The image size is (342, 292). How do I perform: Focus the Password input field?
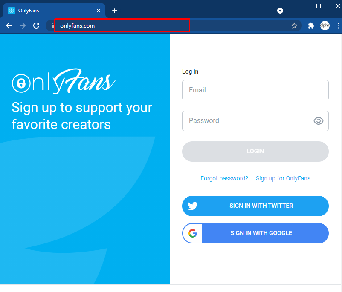click(x=255, y=121)
